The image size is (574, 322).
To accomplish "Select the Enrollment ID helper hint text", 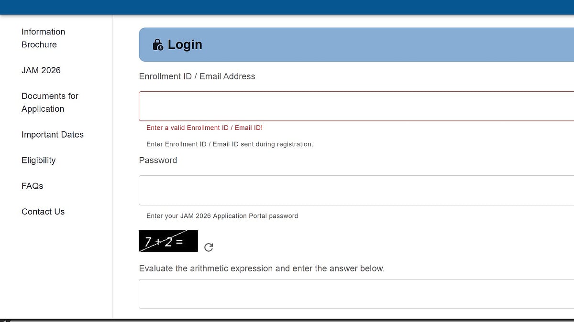I will [x=230, y=144].
